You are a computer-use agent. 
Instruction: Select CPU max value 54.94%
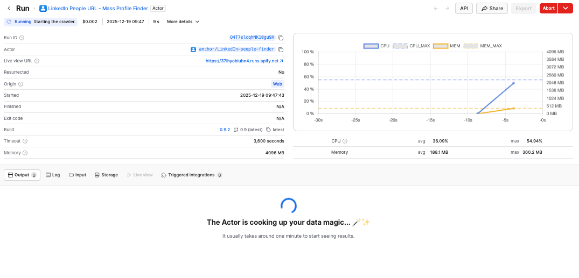pyautogui.click(x=534, y=141)
